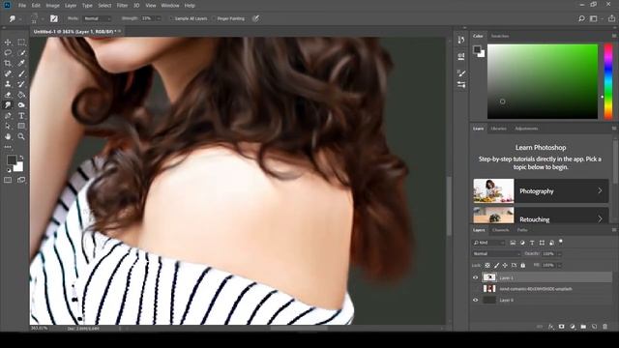
Task: Switch to the Adjustments tab
Action: (526, 129)
